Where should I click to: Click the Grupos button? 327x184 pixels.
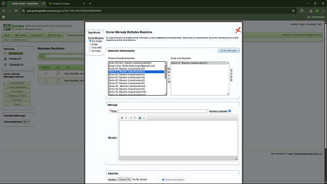tap(17, 104)
